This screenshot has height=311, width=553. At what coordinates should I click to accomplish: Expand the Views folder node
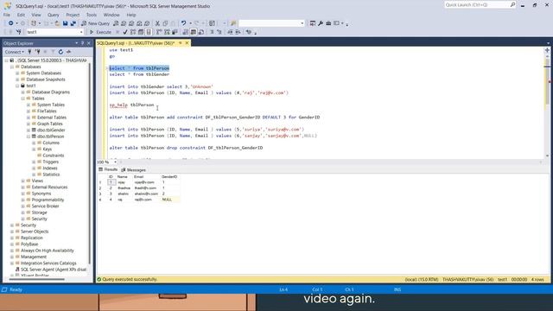23,181
